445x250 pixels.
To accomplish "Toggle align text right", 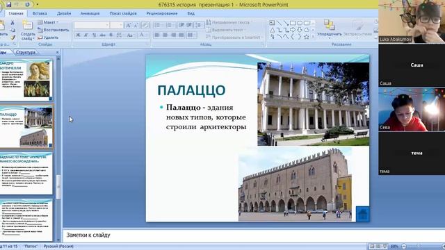I will pos(173,35).
